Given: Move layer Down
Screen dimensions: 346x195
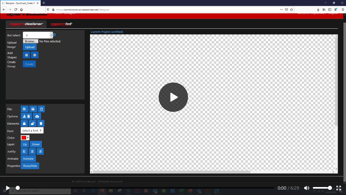Looking at the screenshot, I should (x=36, y=144).
